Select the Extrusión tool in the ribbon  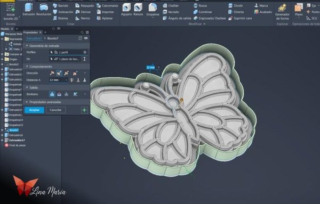(x=29, y=10)
